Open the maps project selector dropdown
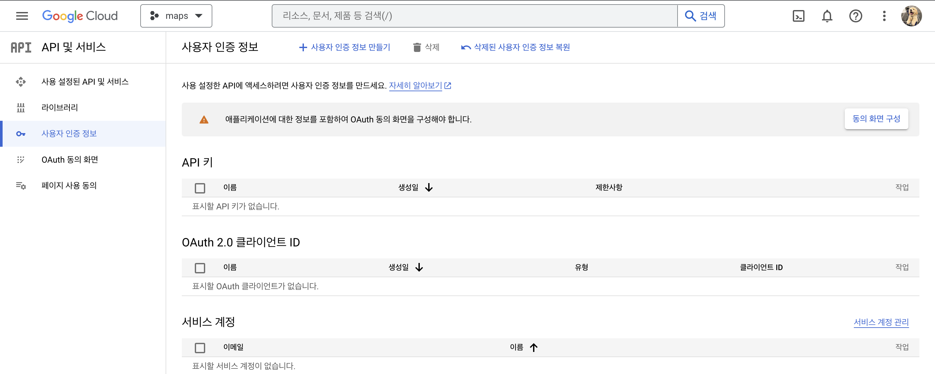 (x=176, y=16)
